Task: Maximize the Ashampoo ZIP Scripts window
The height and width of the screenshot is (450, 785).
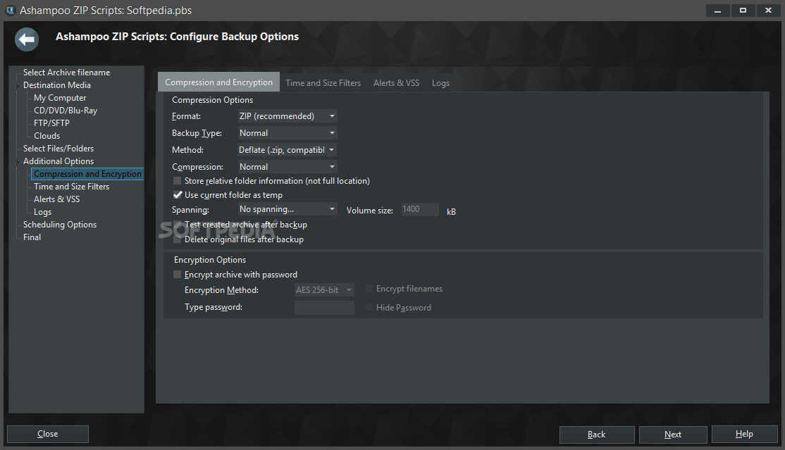Action: 743,11
